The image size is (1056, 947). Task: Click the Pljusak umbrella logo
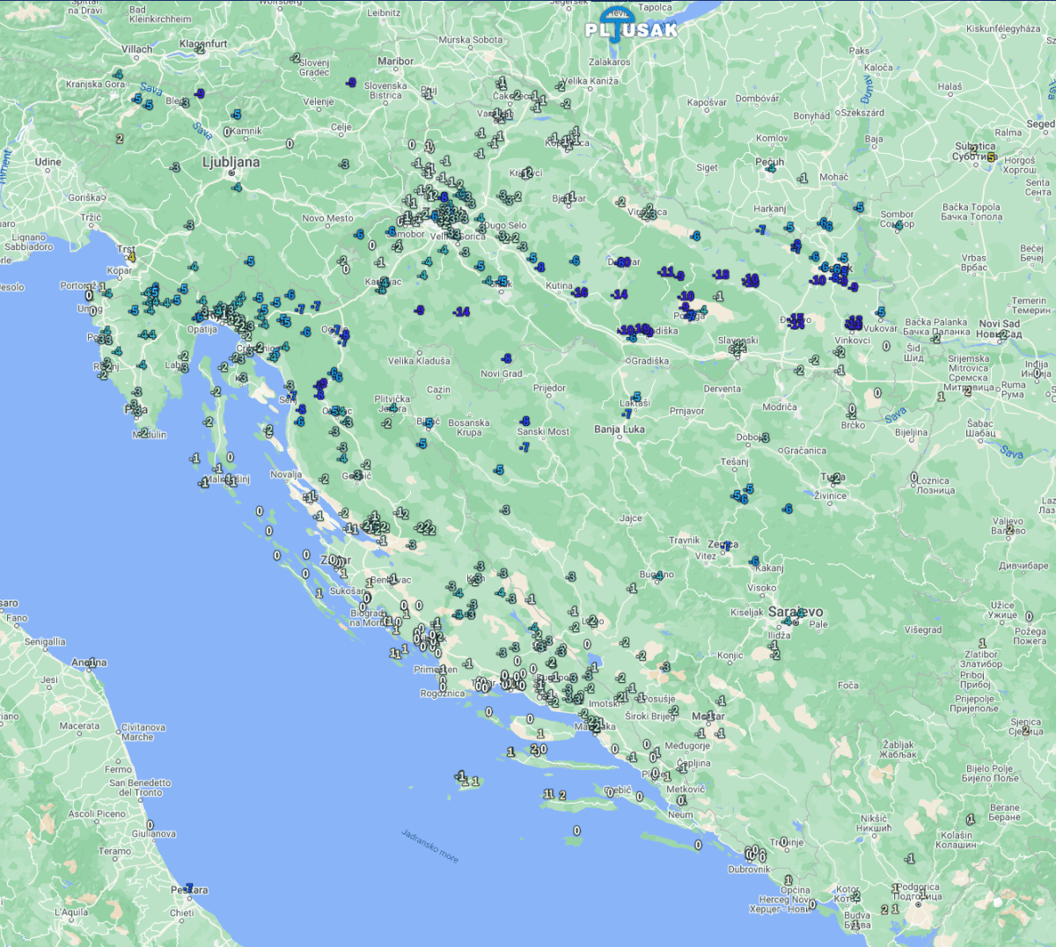616,24
